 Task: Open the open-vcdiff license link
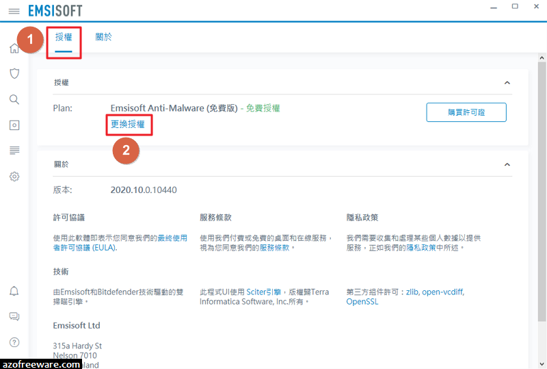[442, 292]
